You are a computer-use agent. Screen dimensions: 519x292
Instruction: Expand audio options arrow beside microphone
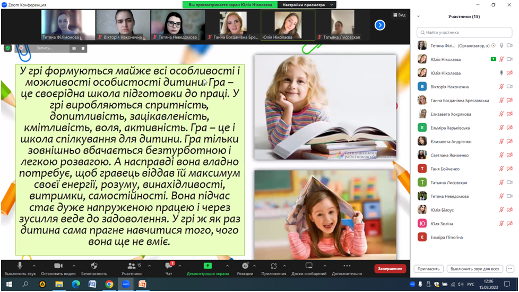pyautogui.click(x=34, y=266)
